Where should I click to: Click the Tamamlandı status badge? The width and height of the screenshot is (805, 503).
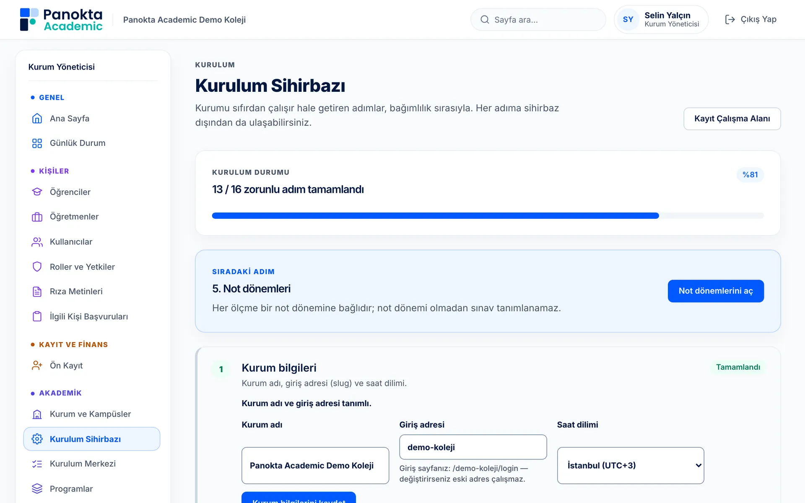point(738,367)
